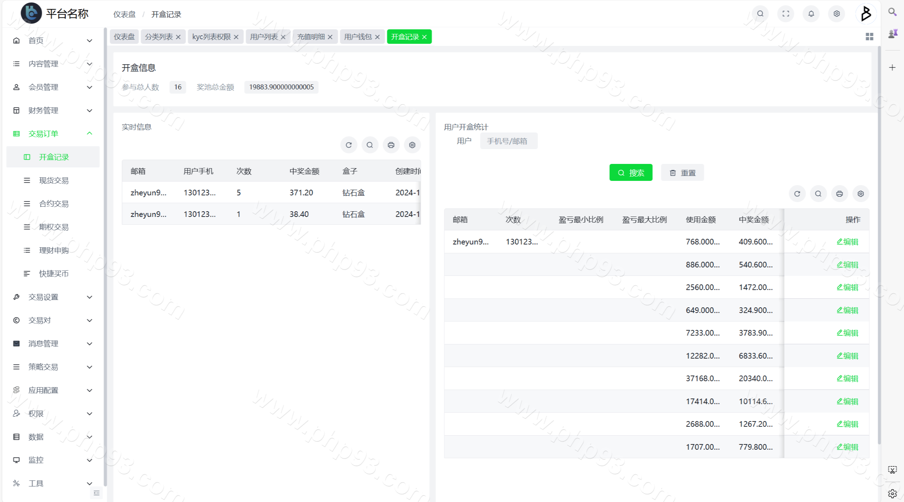
Task: Refresh the 实时信息 table
Action: (x=349, y=145)
